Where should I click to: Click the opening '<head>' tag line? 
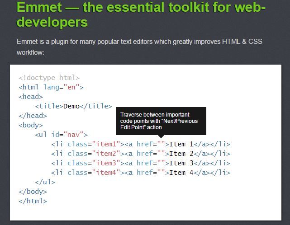31,97
